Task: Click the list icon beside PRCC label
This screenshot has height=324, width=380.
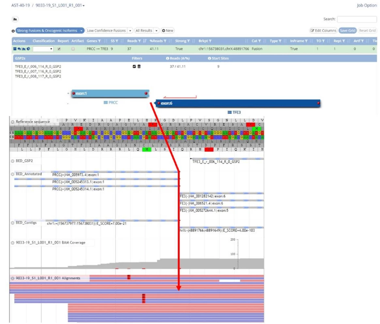Action: (x=106, y=102)
